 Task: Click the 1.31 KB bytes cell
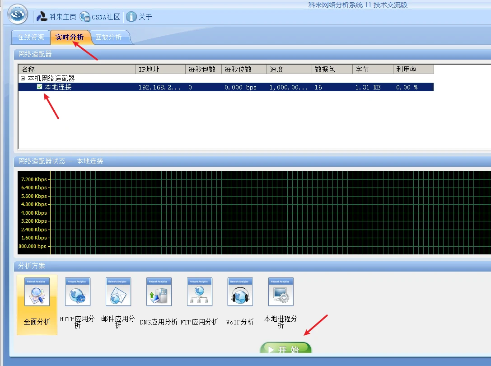pyautogui.click(x=368, y=87)
